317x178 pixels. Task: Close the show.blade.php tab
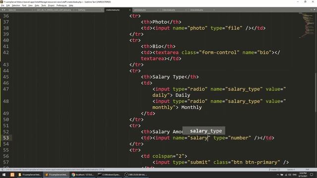(214, 10)
